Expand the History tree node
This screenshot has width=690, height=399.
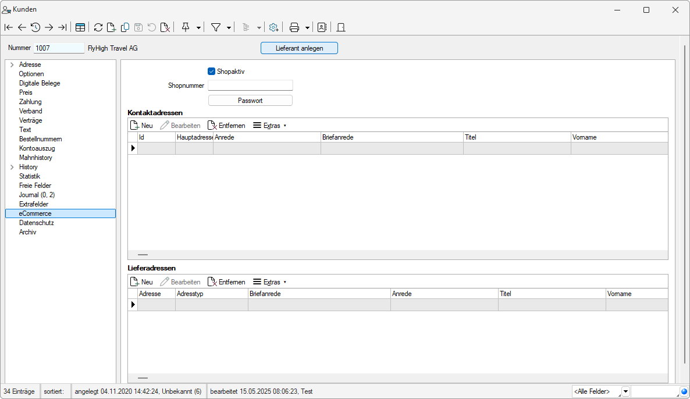(12, 167)
